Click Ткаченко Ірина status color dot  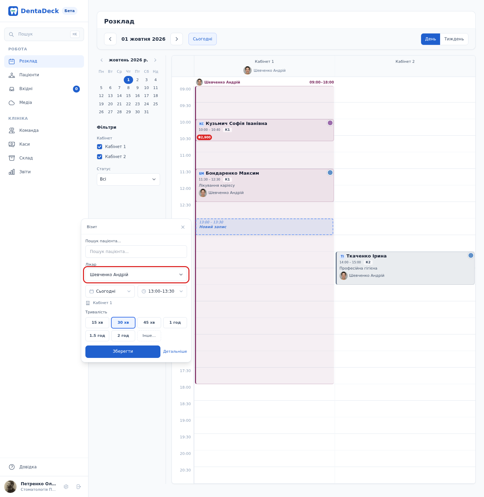pyautogui.click(x=471, y=255)
